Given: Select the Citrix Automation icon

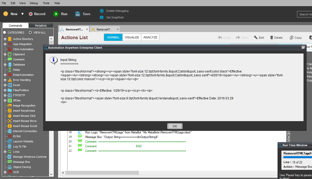Looking at the screenshot, I should pos(10,49).
